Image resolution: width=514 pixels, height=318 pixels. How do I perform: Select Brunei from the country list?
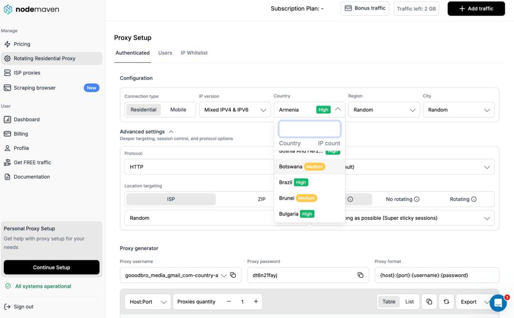pyautogui.click(x=309, y=198)
